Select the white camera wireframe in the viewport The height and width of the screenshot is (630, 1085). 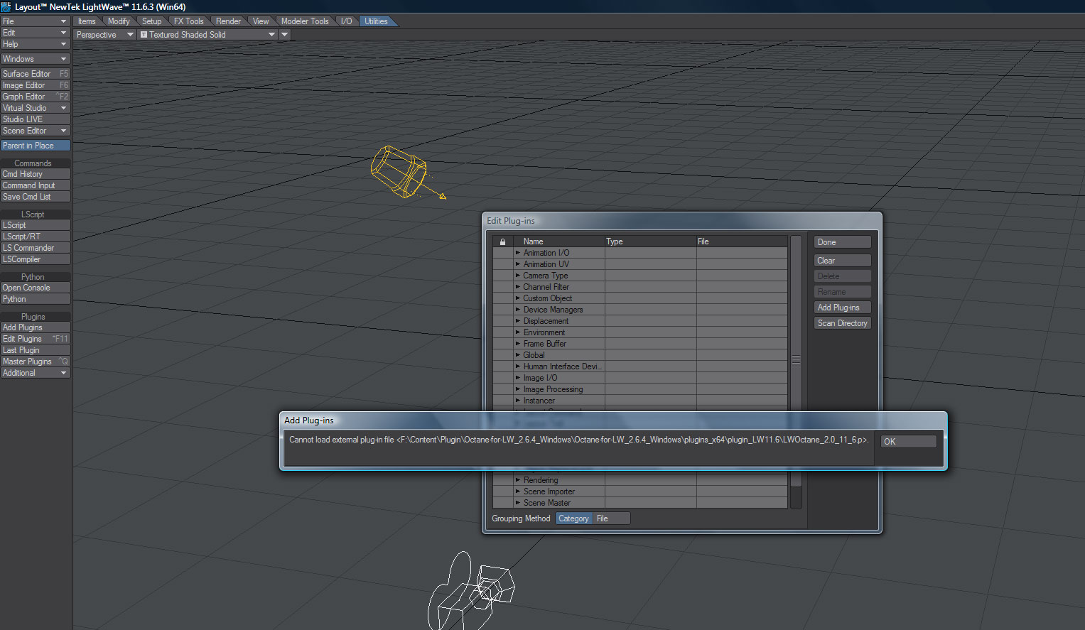click(470, 591)
